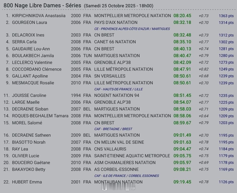This screenshot has width=237, height=193.
Task: Select GOURGEON Laura's time 08:32.18
Action: 182,22
